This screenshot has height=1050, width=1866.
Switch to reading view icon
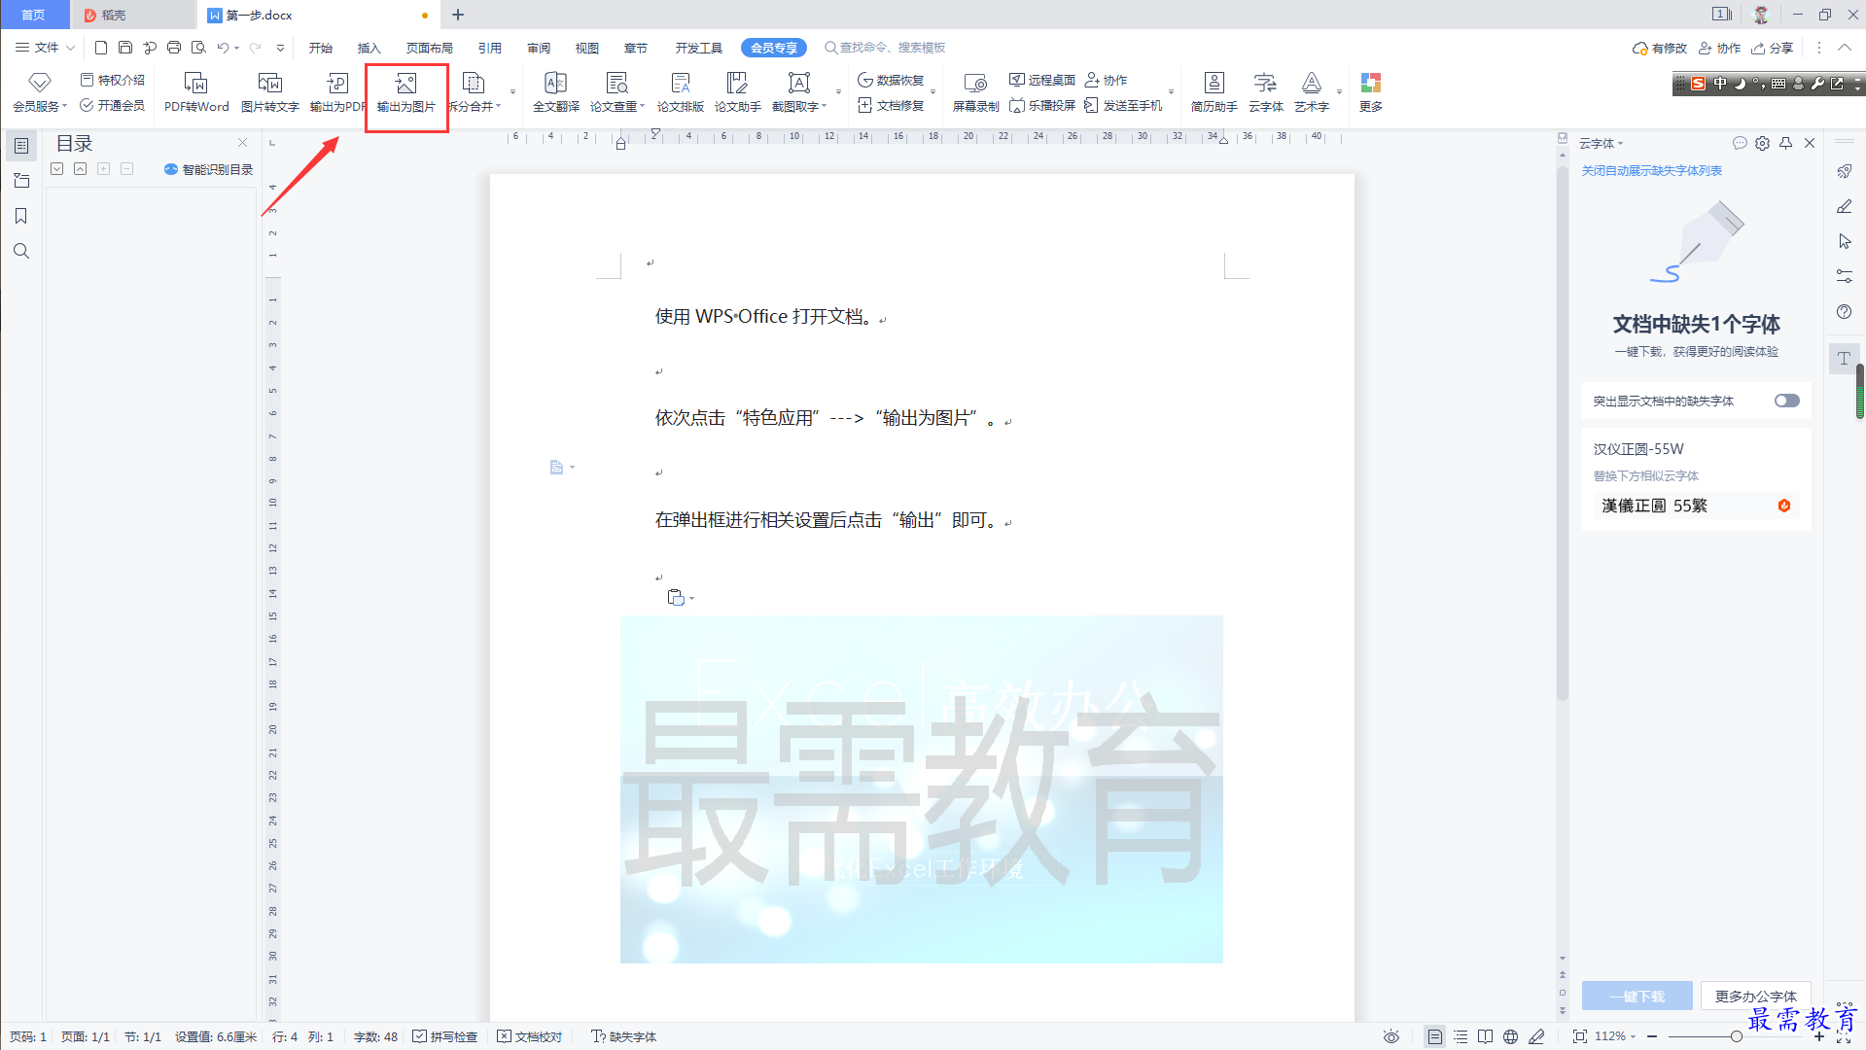tap(1485, 1036)
